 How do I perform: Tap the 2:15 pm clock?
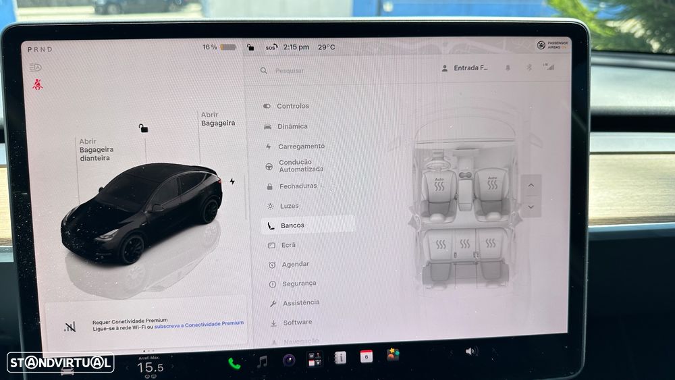coord(296,47)
